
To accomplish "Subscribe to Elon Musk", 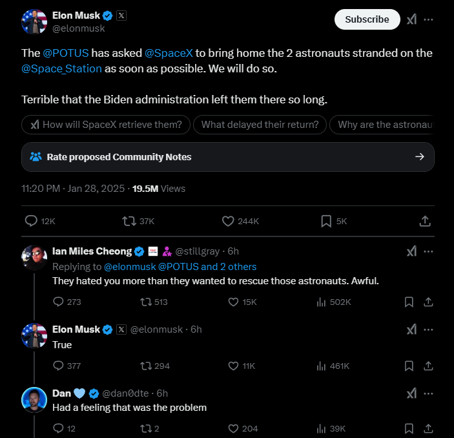I will pyautogui.click(x=367, y=19).
